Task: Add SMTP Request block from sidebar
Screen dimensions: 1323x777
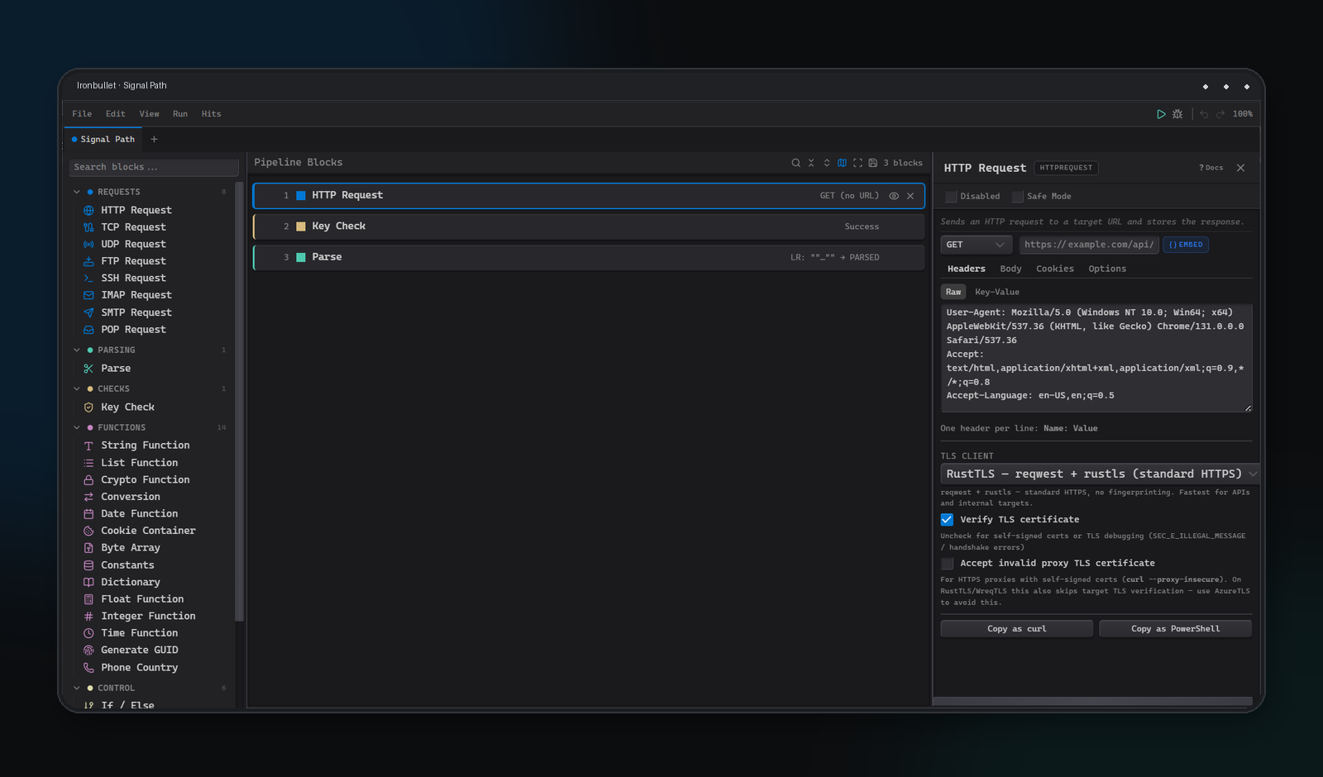Action: [x=136, y=312]
